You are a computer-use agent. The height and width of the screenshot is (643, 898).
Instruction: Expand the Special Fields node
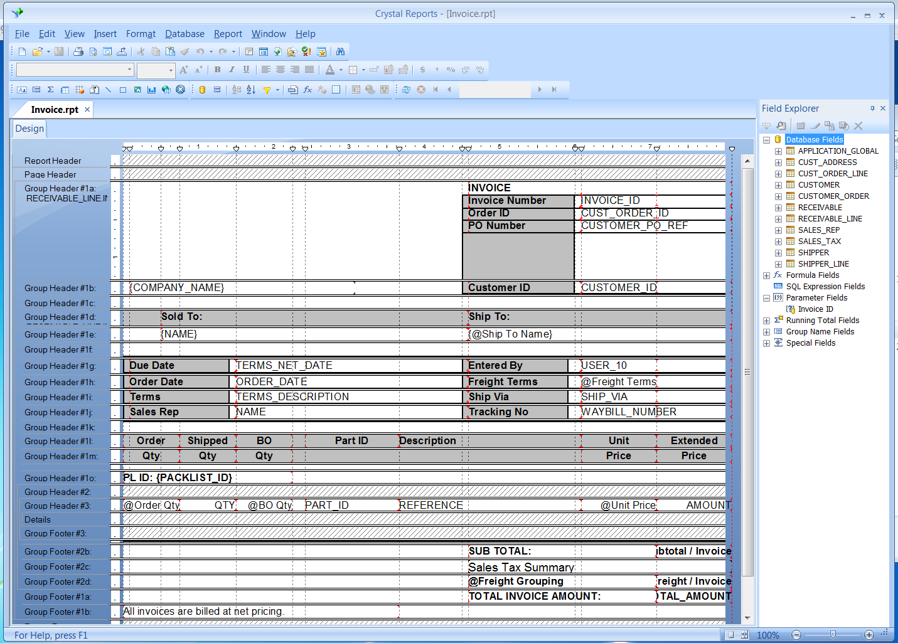pos(766,343)
